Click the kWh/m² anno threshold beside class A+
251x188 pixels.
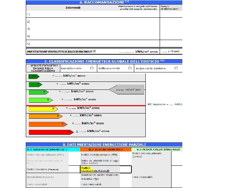tap(69, 76)
